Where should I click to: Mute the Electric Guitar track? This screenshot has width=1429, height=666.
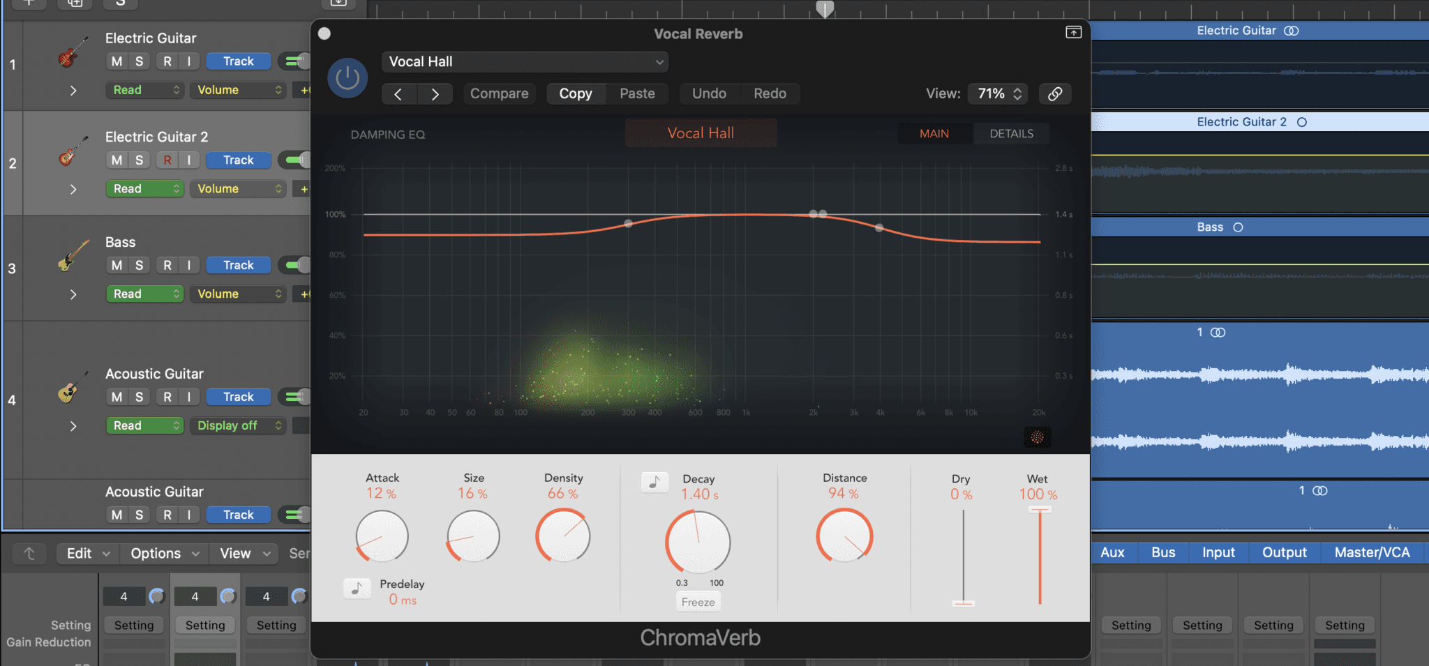tap(116, 61)
